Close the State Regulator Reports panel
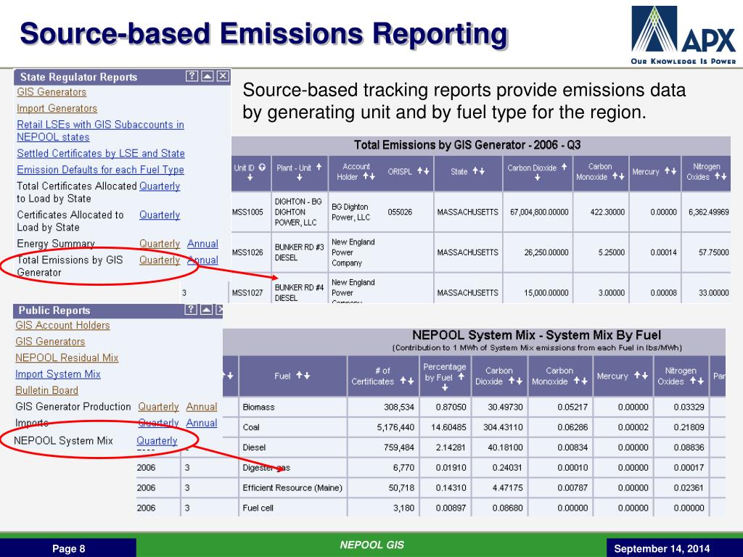Viewport: 743px width, 557px height. [223, 76]
